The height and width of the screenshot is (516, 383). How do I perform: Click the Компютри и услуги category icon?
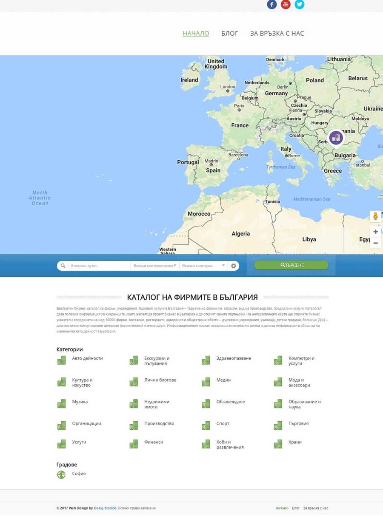point(278,360)
